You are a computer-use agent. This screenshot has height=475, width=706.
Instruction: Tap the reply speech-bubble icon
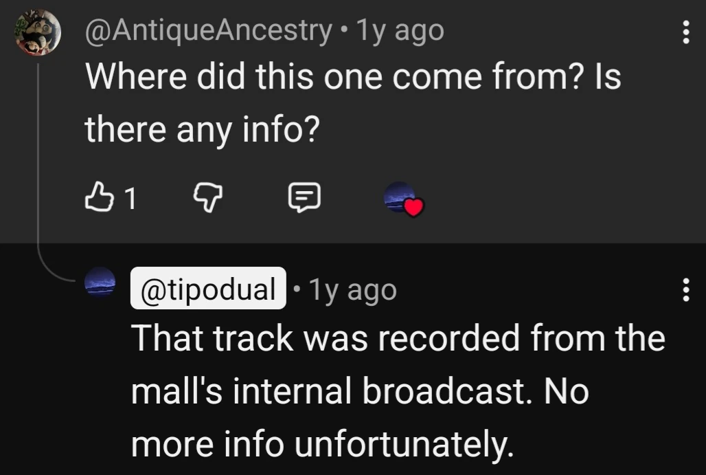point(303,199)
